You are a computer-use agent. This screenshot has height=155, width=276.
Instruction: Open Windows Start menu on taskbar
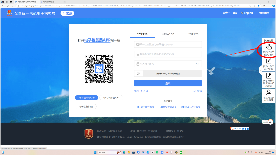[95, 152]
